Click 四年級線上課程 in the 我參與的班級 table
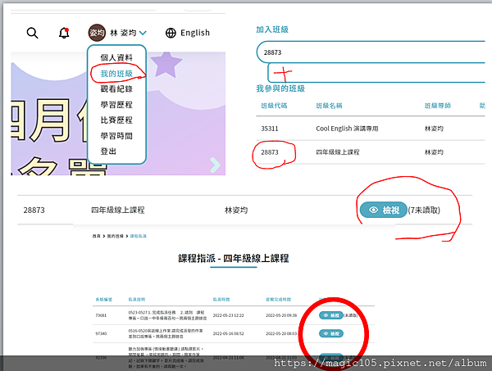Viewport: 492px width, 371px height. pyautogui.click(x=338, y=152)
